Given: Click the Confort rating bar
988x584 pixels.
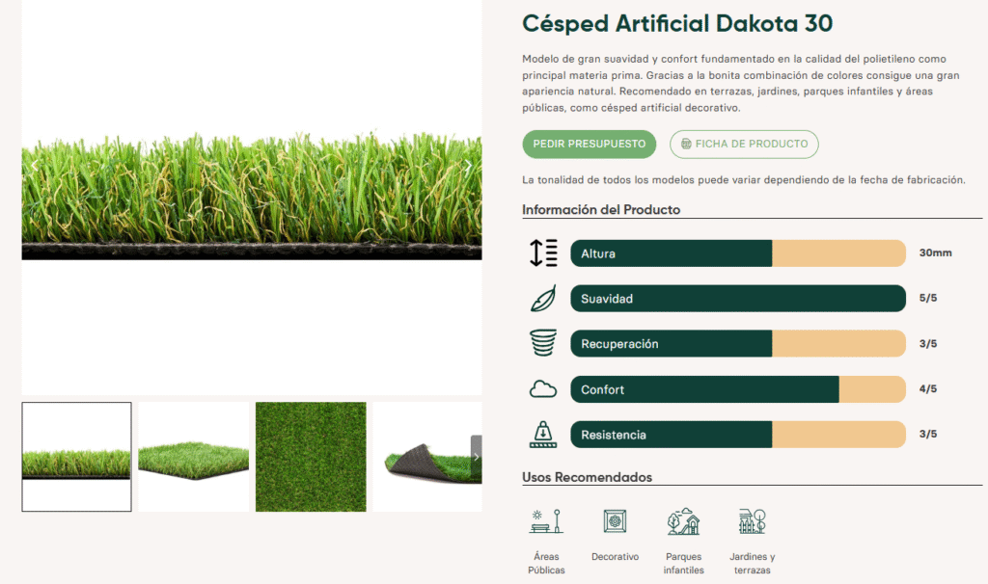Looking at the screenshot, I should (738, 389).
